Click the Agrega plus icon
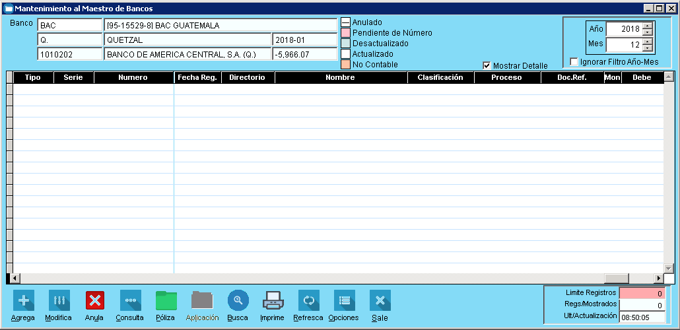The width and height of the screenshot is (680, 330). pos(24,301)
